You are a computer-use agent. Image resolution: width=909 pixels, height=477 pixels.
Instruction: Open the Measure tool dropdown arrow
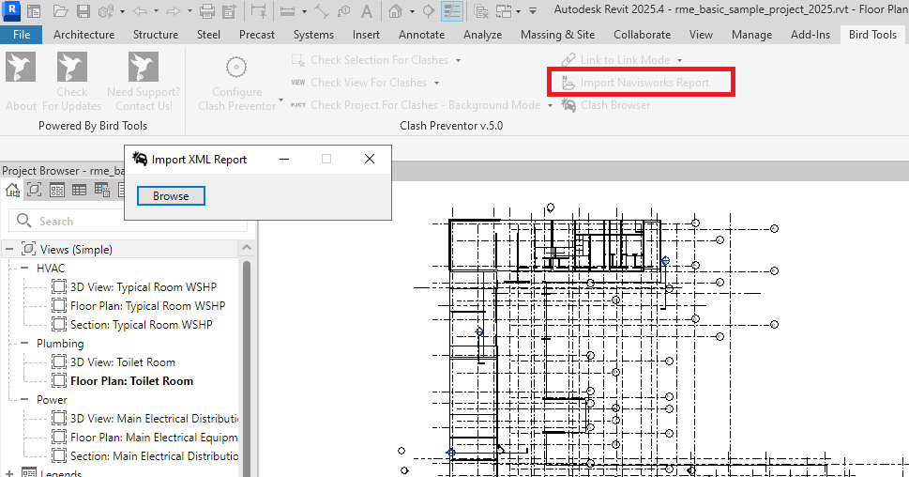[304, 11]
